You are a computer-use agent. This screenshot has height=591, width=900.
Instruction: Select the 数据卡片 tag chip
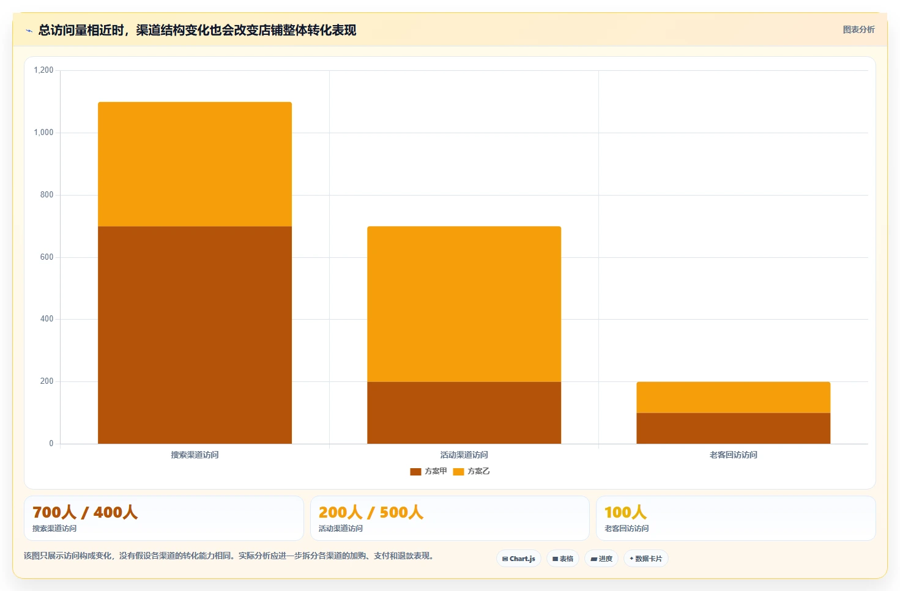646,559
